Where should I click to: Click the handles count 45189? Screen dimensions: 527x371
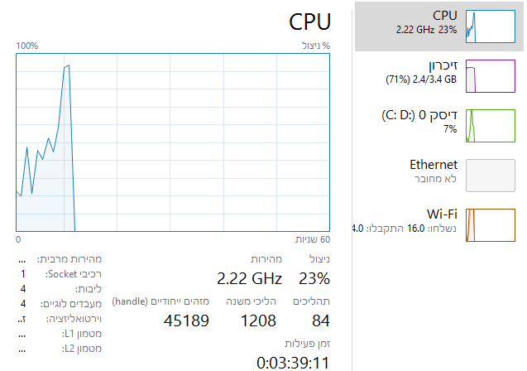pyautogui.click(x=186, y=320)
